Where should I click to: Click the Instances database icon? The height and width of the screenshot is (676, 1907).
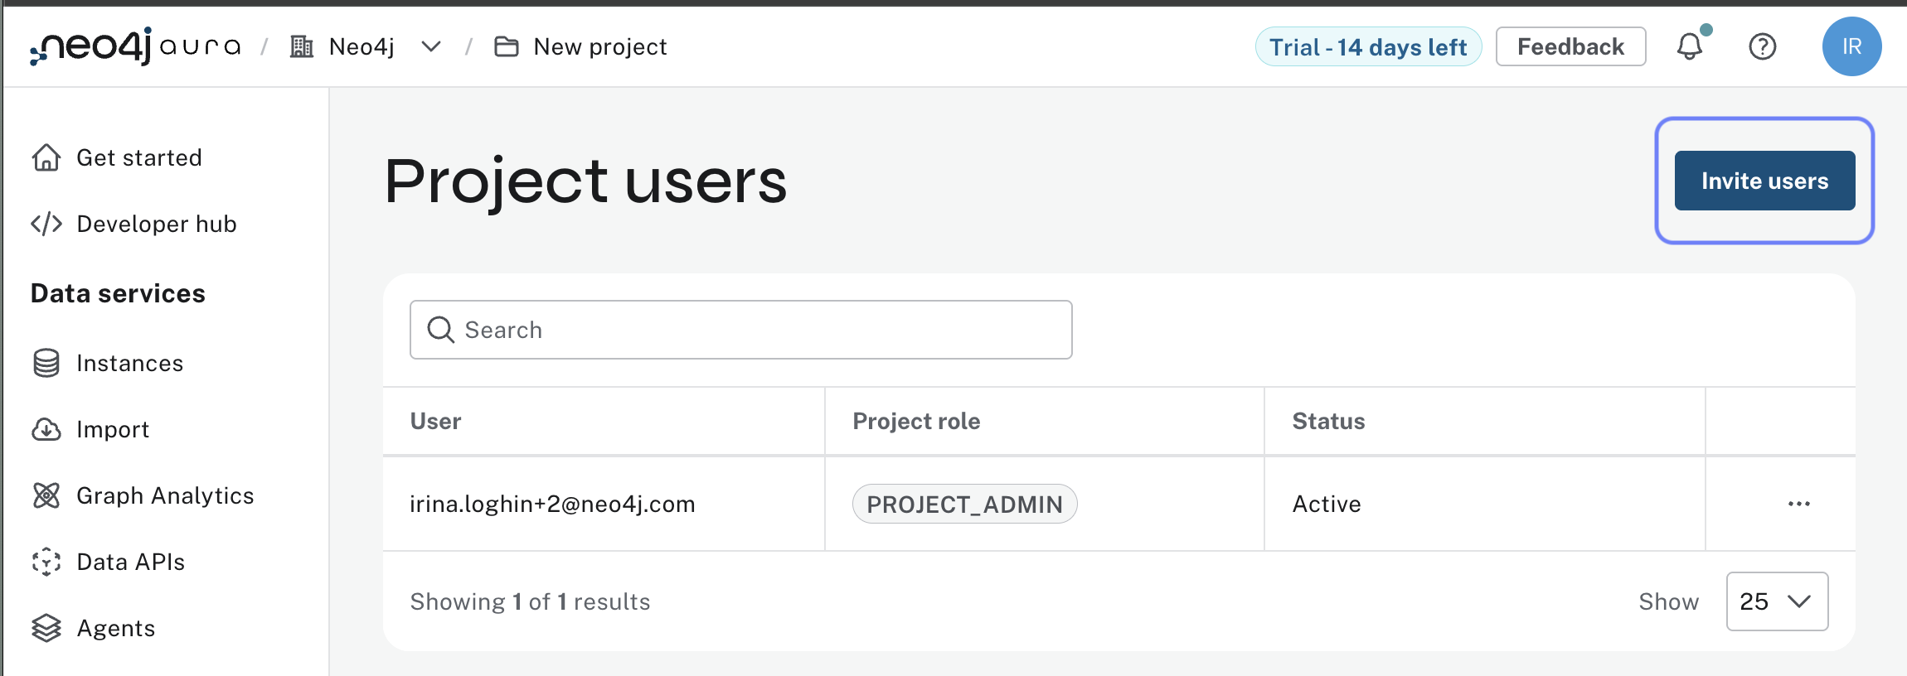point(46,363)
